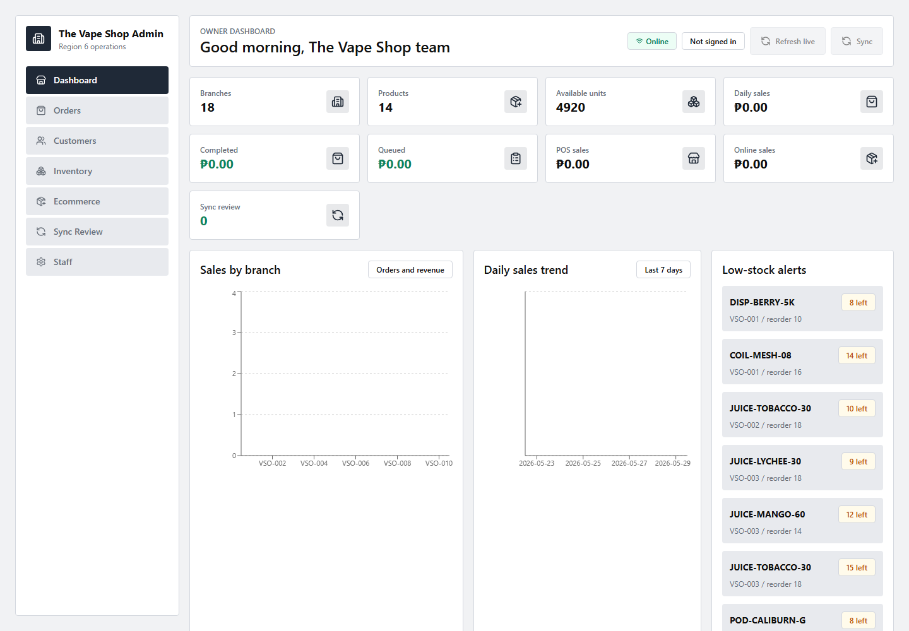The height and width of the screenshot is (631, 909).
Task: Click the Available units boxes icon
Action: 694,102
